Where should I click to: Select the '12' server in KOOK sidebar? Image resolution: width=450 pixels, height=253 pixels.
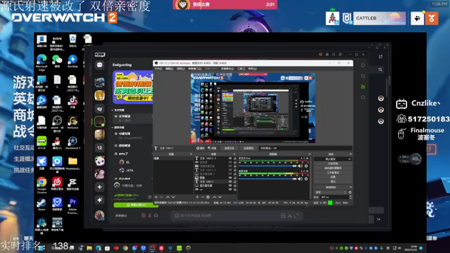[100, 148]
